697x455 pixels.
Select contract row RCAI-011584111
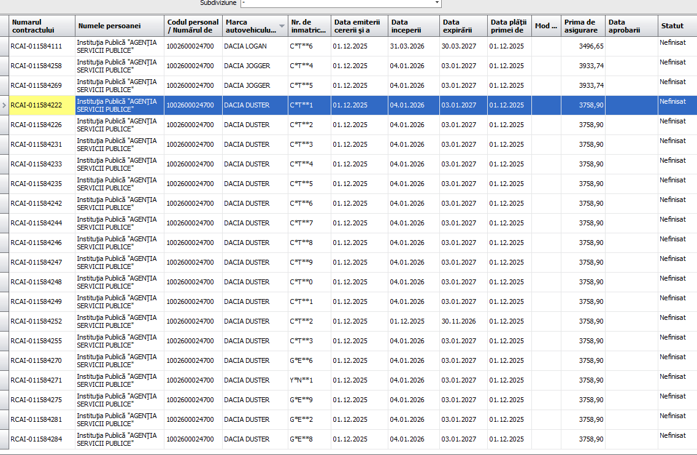tap(36, 46)
